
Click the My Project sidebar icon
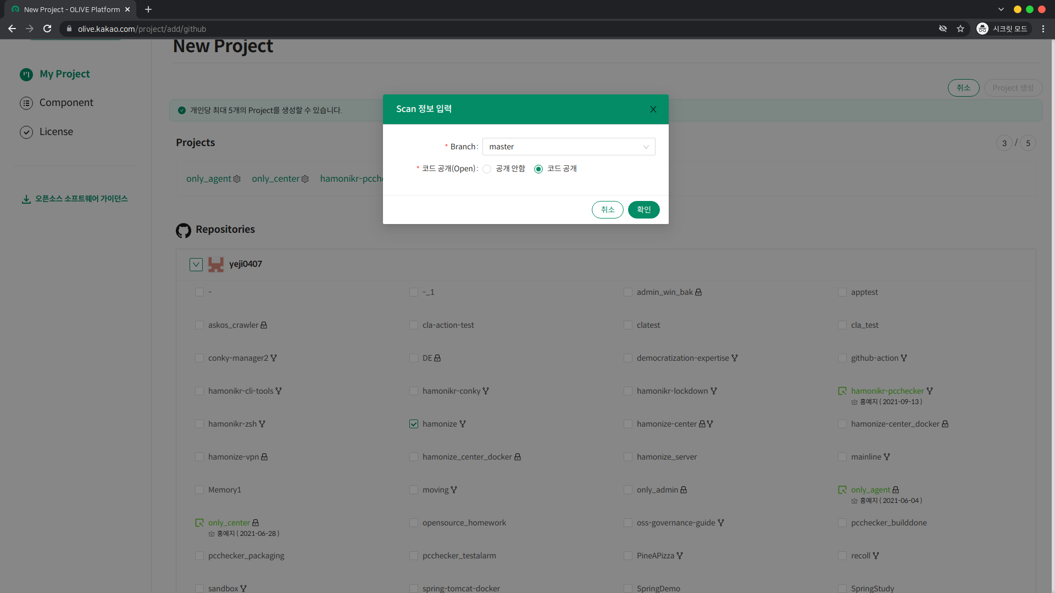click(x=26, y=74)
